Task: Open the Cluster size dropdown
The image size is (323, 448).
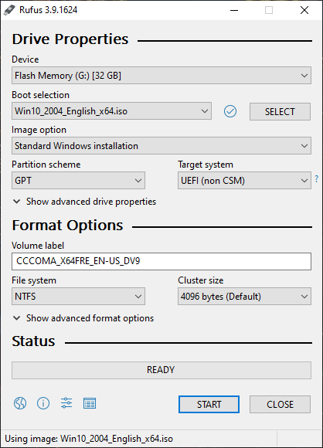Action: pyautogui.click(x=244, y=297)
